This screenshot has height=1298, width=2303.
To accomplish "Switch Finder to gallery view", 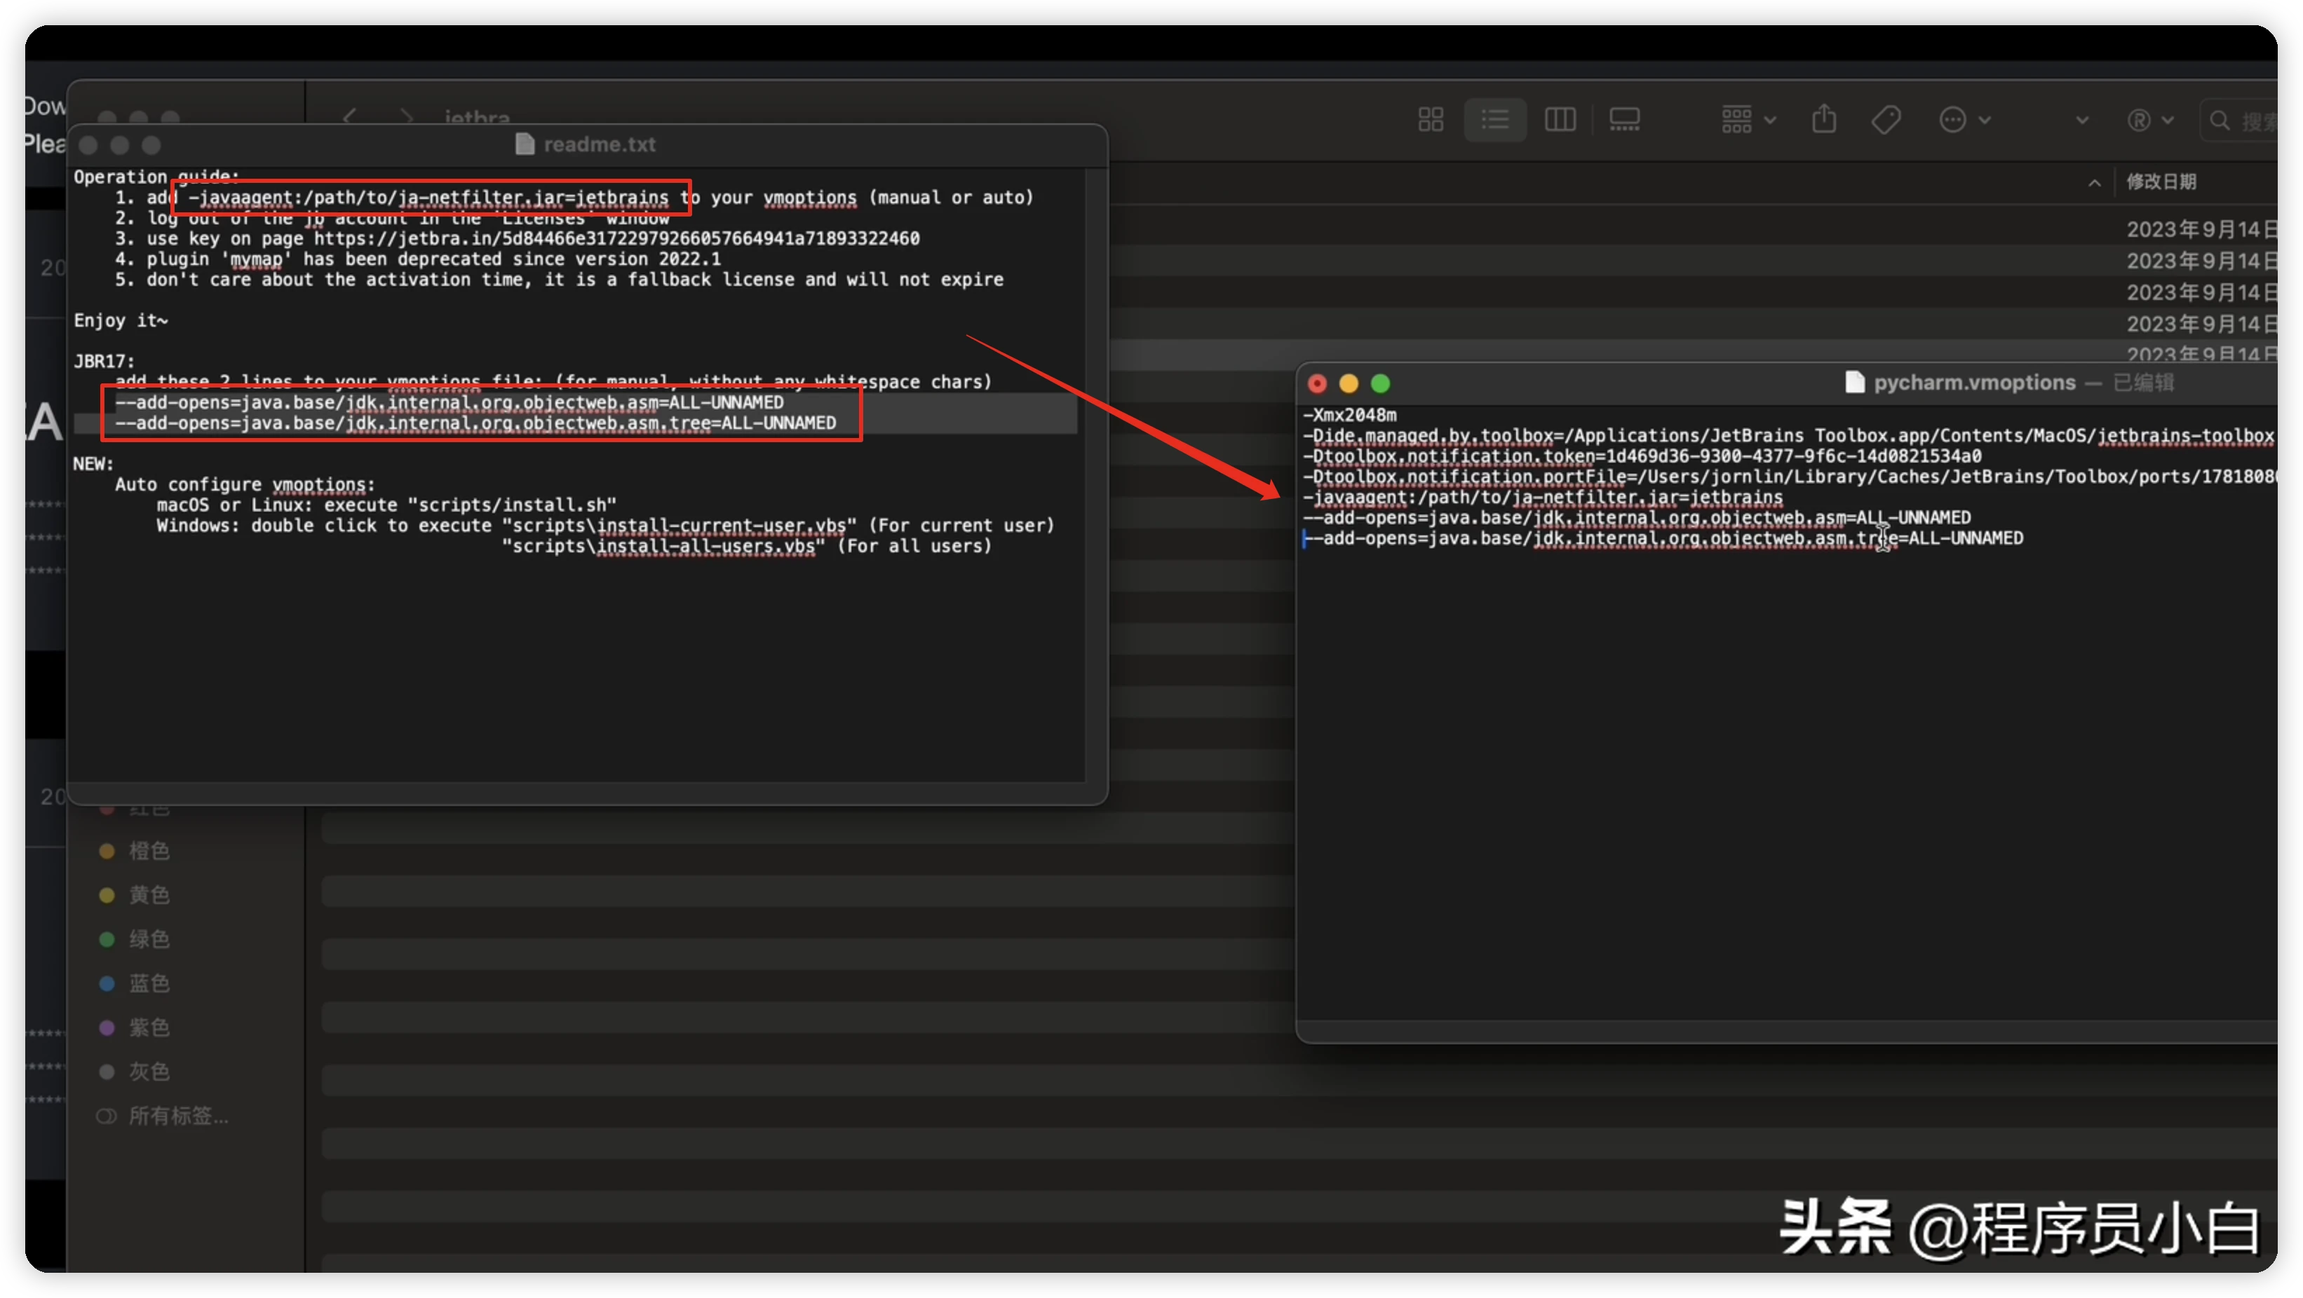I will (x=1623, y=119).
